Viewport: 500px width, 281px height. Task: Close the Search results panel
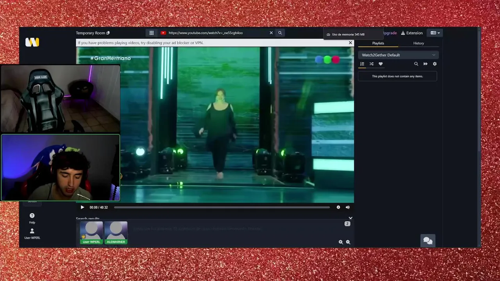[x=350, y=218]
